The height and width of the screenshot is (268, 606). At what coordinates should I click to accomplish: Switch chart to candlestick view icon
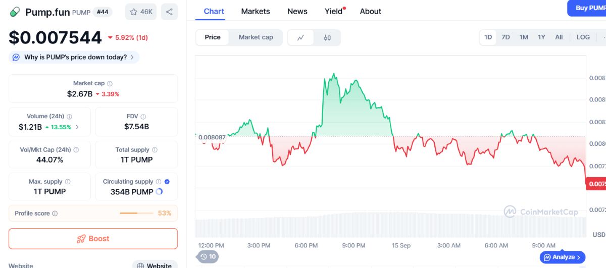327,37
